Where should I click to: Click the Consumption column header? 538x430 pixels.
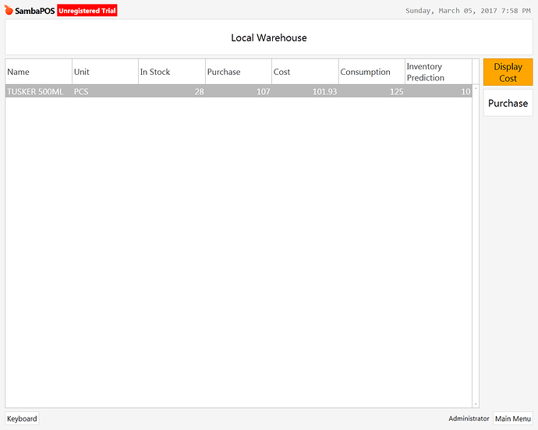[x=371, y=72]
